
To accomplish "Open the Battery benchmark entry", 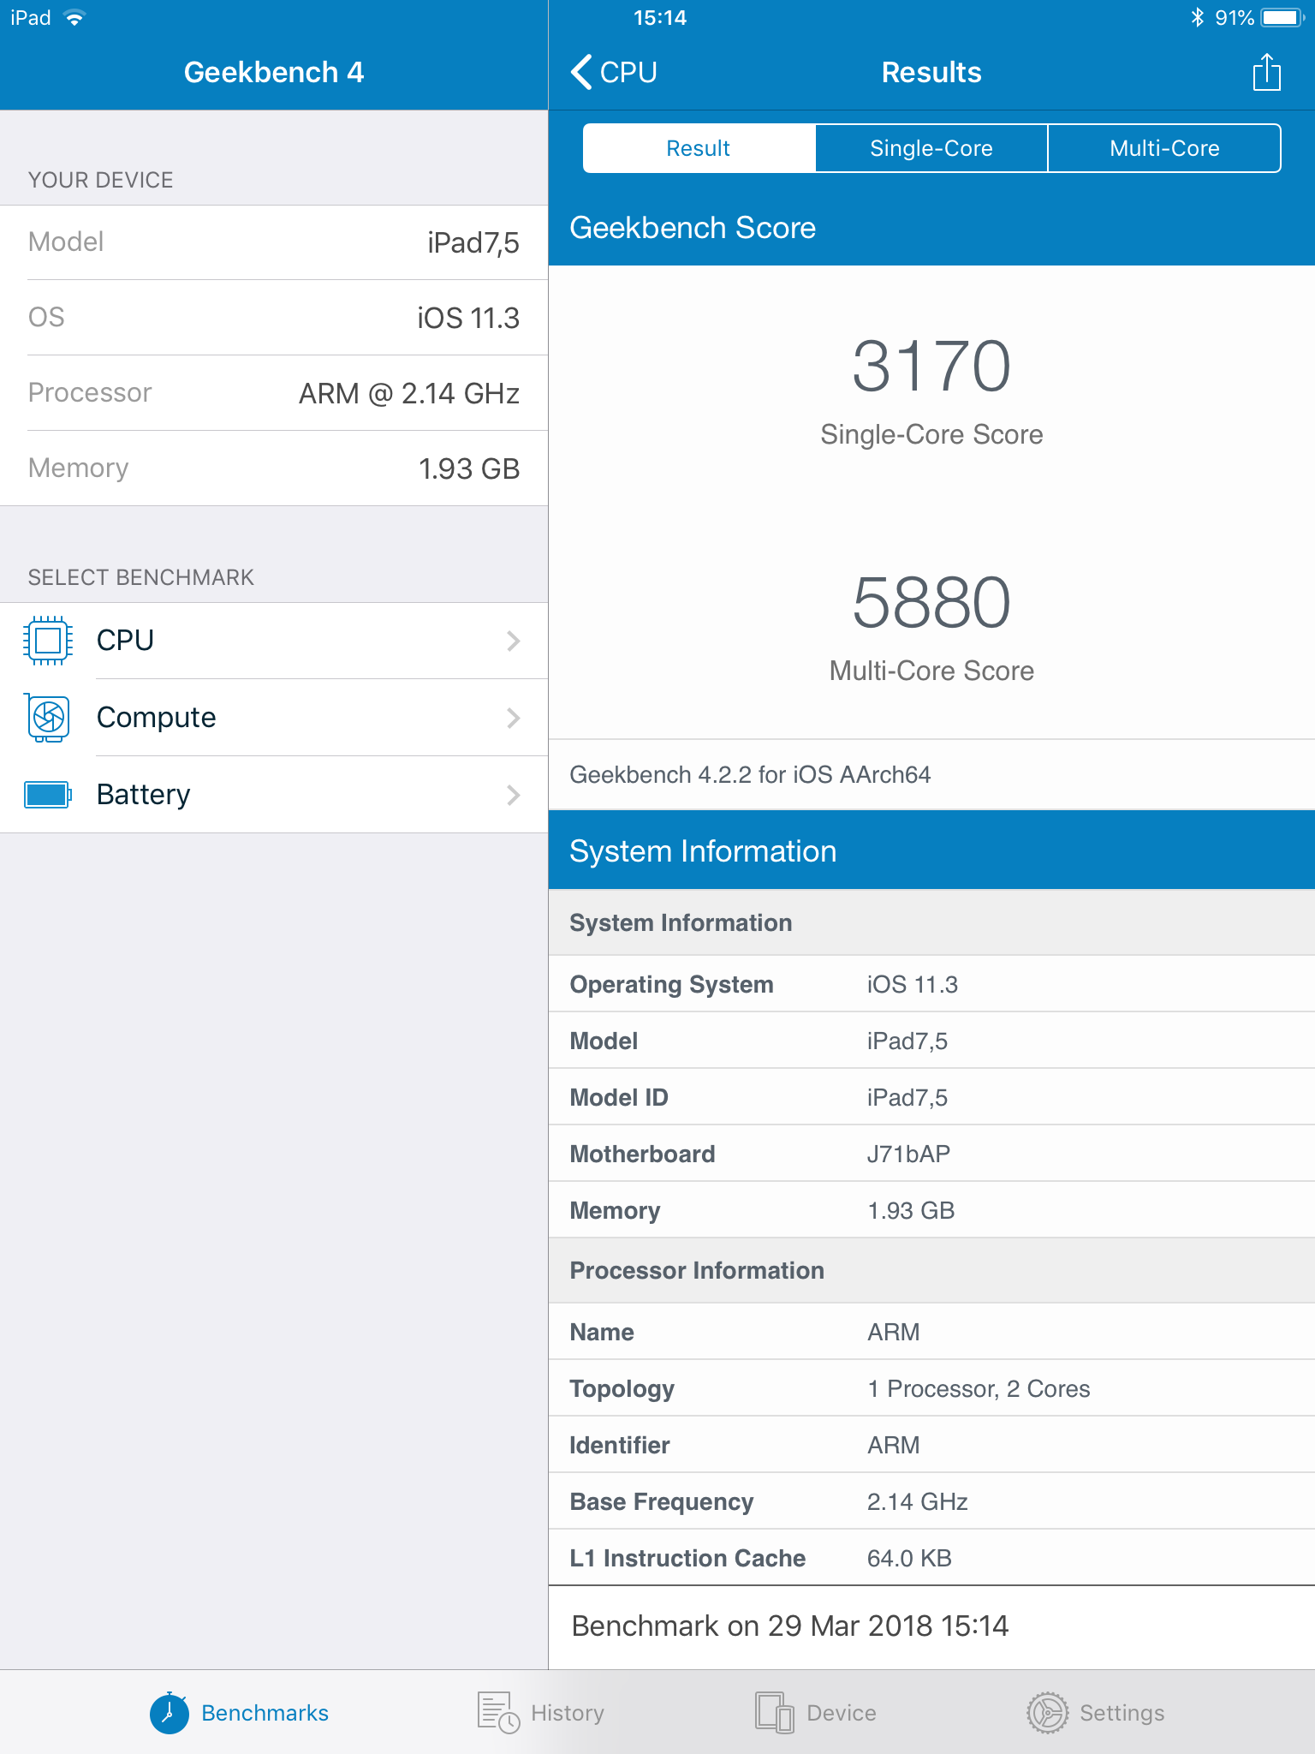I will tap(274, 795).
